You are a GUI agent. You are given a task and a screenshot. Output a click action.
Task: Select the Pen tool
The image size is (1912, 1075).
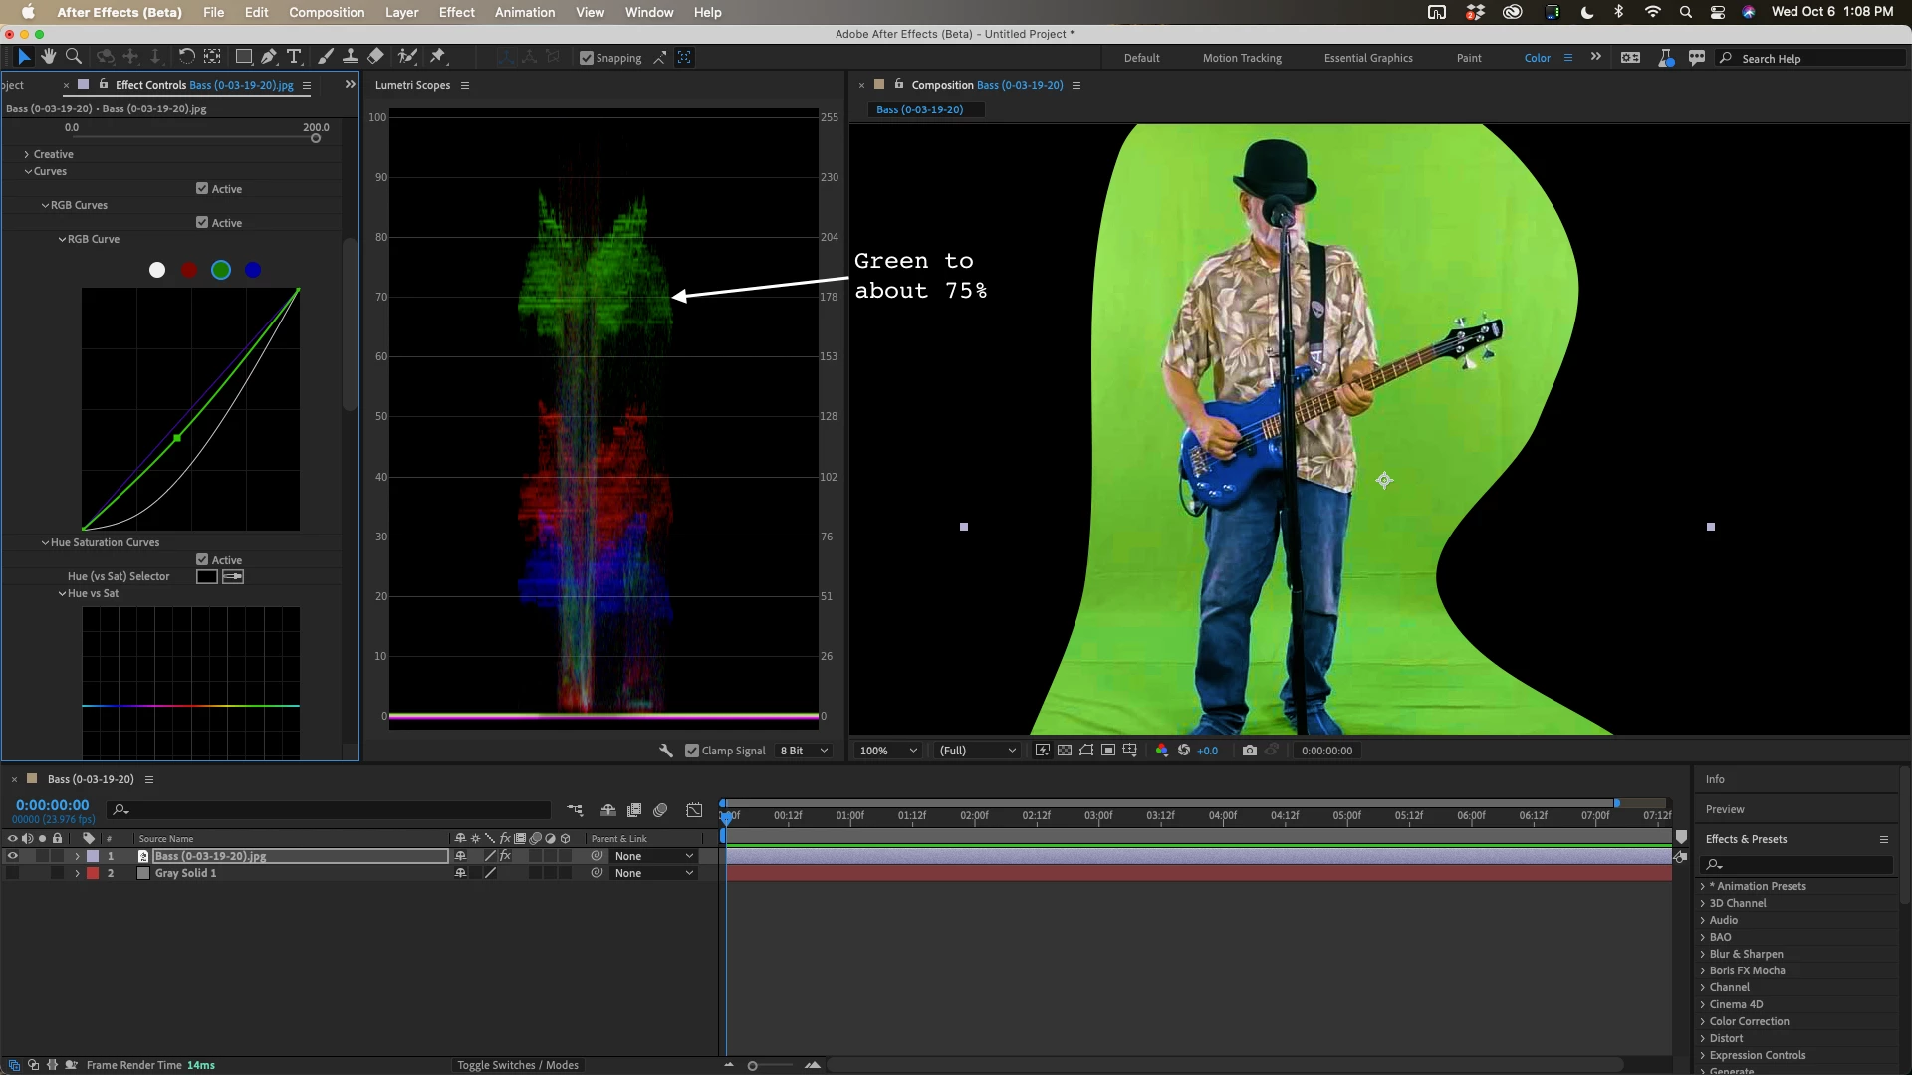269,57
